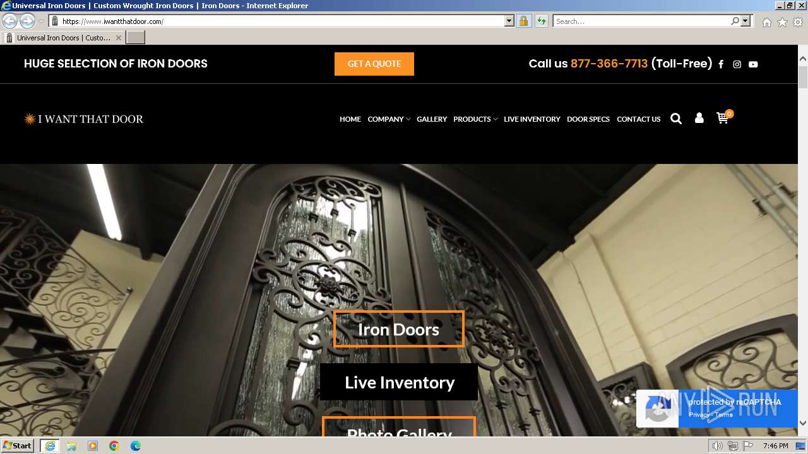Go back with browser Back button

click(10, 21)
